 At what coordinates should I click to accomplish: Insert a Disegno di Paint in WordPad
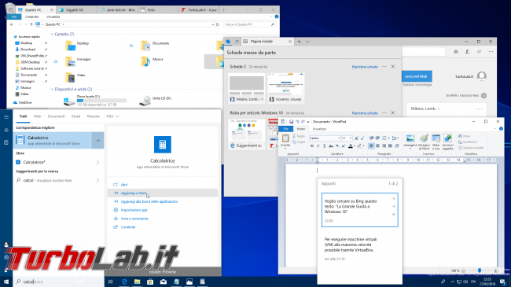click(424, 142)
